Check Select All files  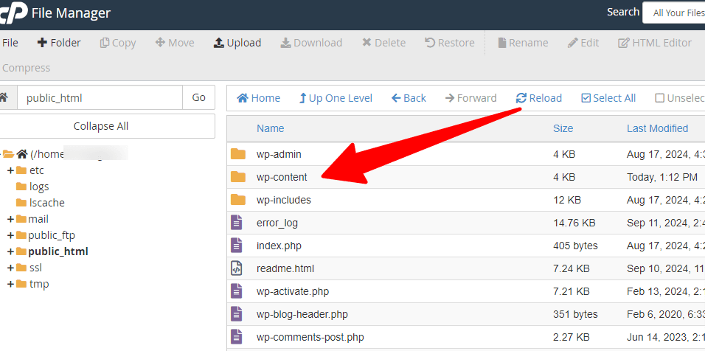point(608,98)
